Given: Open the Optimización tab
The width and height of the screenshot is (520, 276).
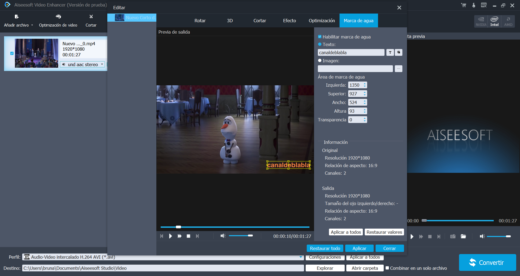Looking at the screenshot, I should pyautogui.click(x=322, y=21).
